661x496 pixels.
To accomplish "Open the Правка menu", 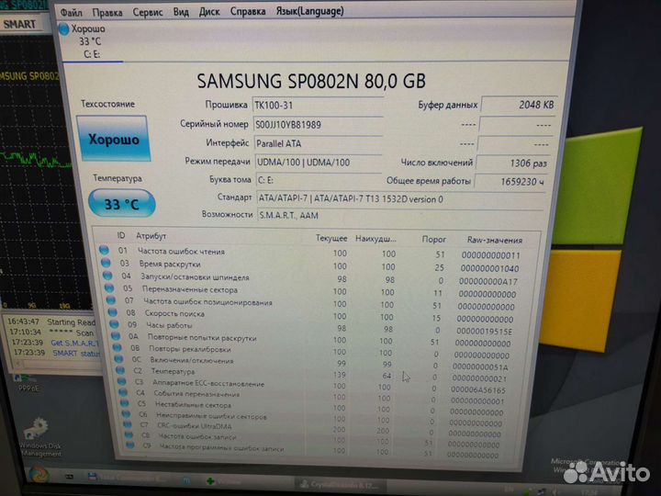I will click(x=107, y=12).
